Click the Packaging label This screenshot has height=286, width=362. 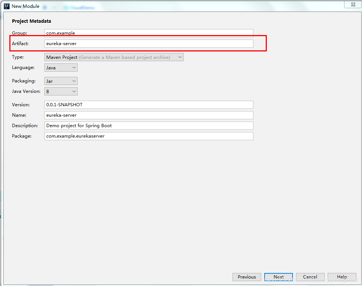24,81
